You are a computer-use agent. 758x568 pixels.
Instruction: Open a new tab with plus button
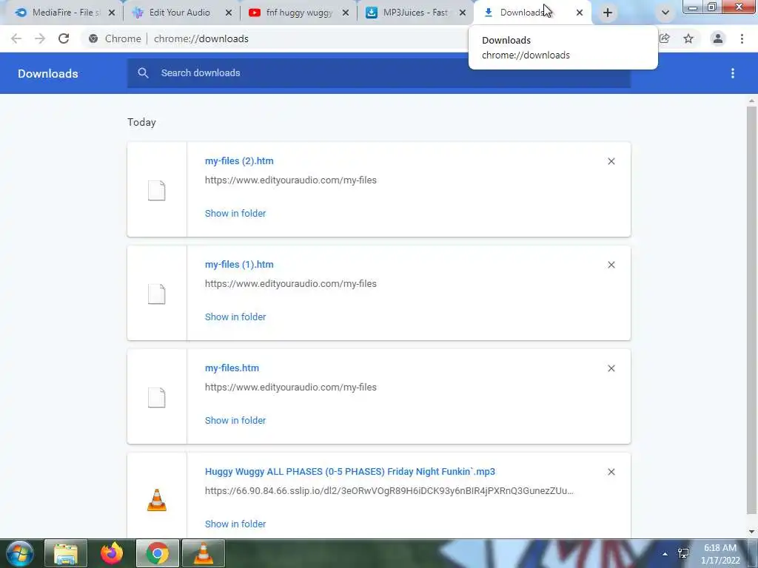608,13
